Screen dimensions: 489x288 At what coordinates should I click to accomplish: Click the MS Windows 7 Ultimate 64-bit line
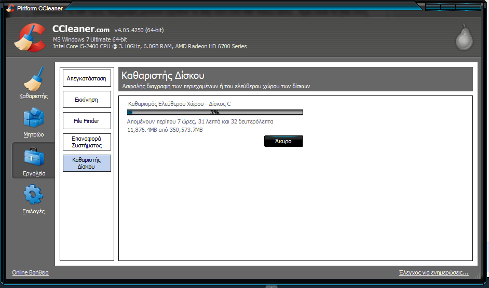point(90,39)
